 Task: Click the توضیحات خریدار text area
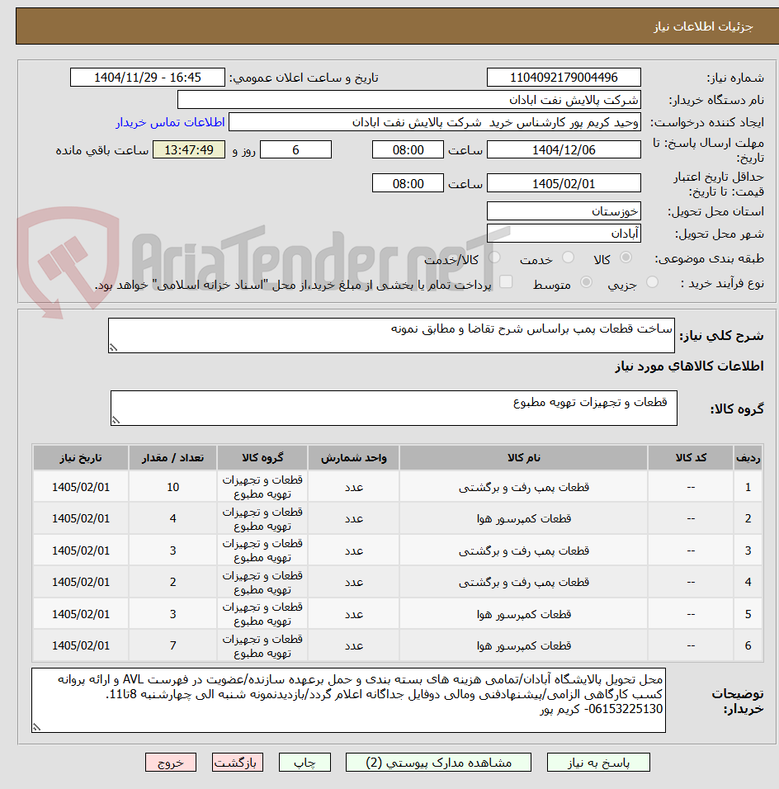coord(348,700)
